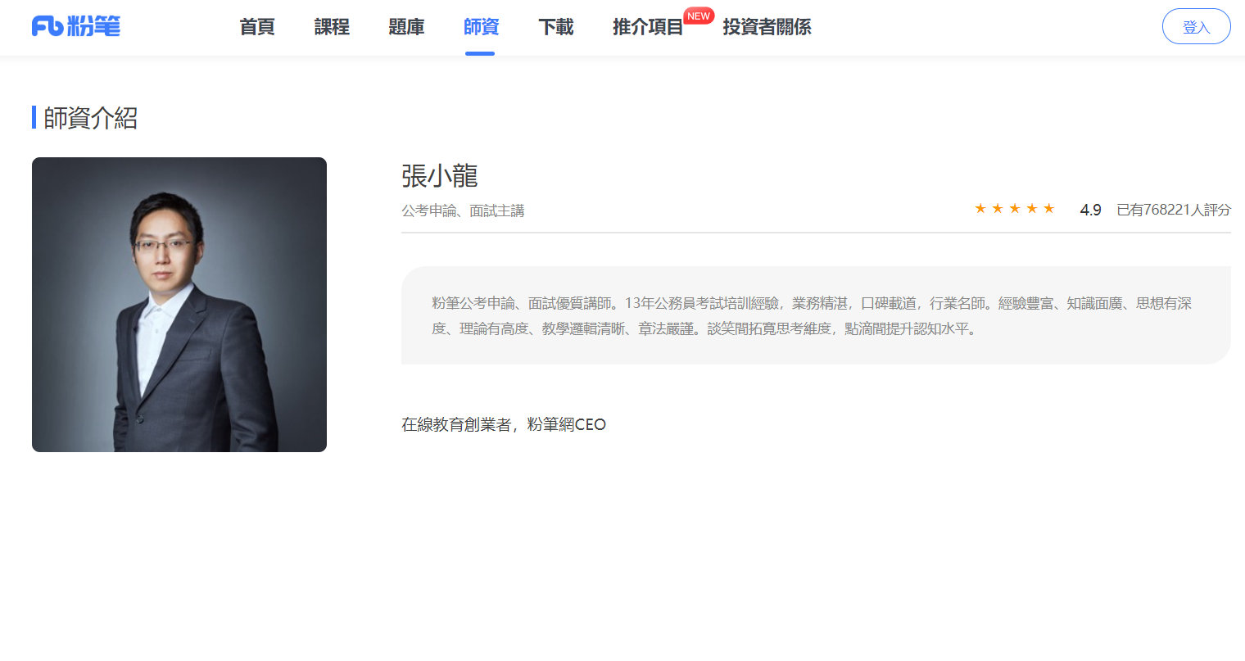Open the 下載 download page

click(x=555, y=27)
